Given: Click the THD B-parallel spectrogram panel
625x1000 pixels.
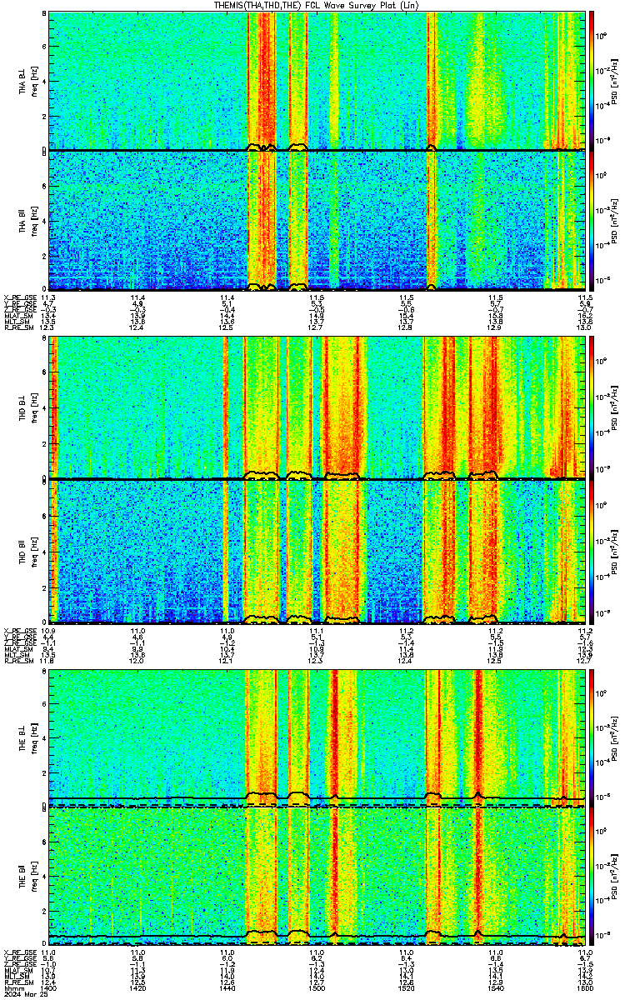Looking at the screenshot, I should (x=317, y=550).
